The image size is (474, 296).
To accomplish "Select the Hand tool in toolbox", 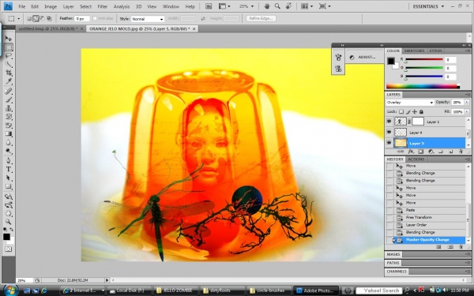I will point(9,213).
